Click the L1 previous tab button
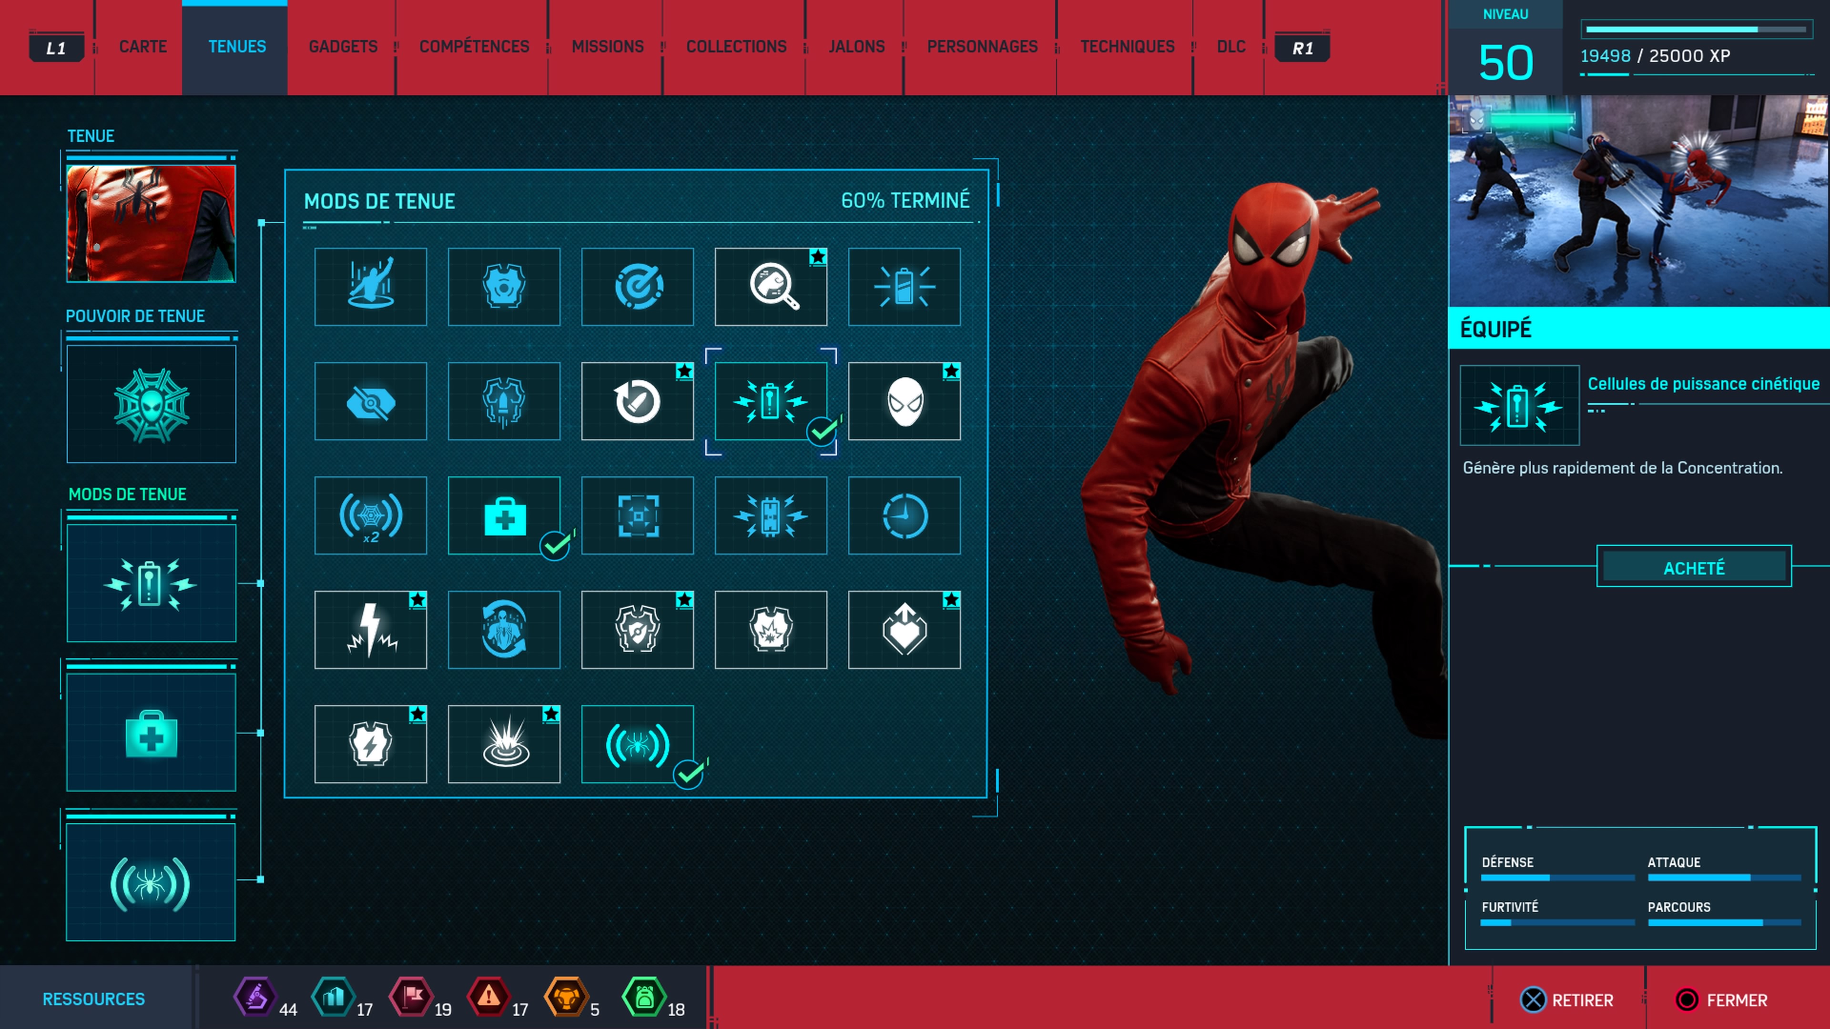 [x=56, y=48]
